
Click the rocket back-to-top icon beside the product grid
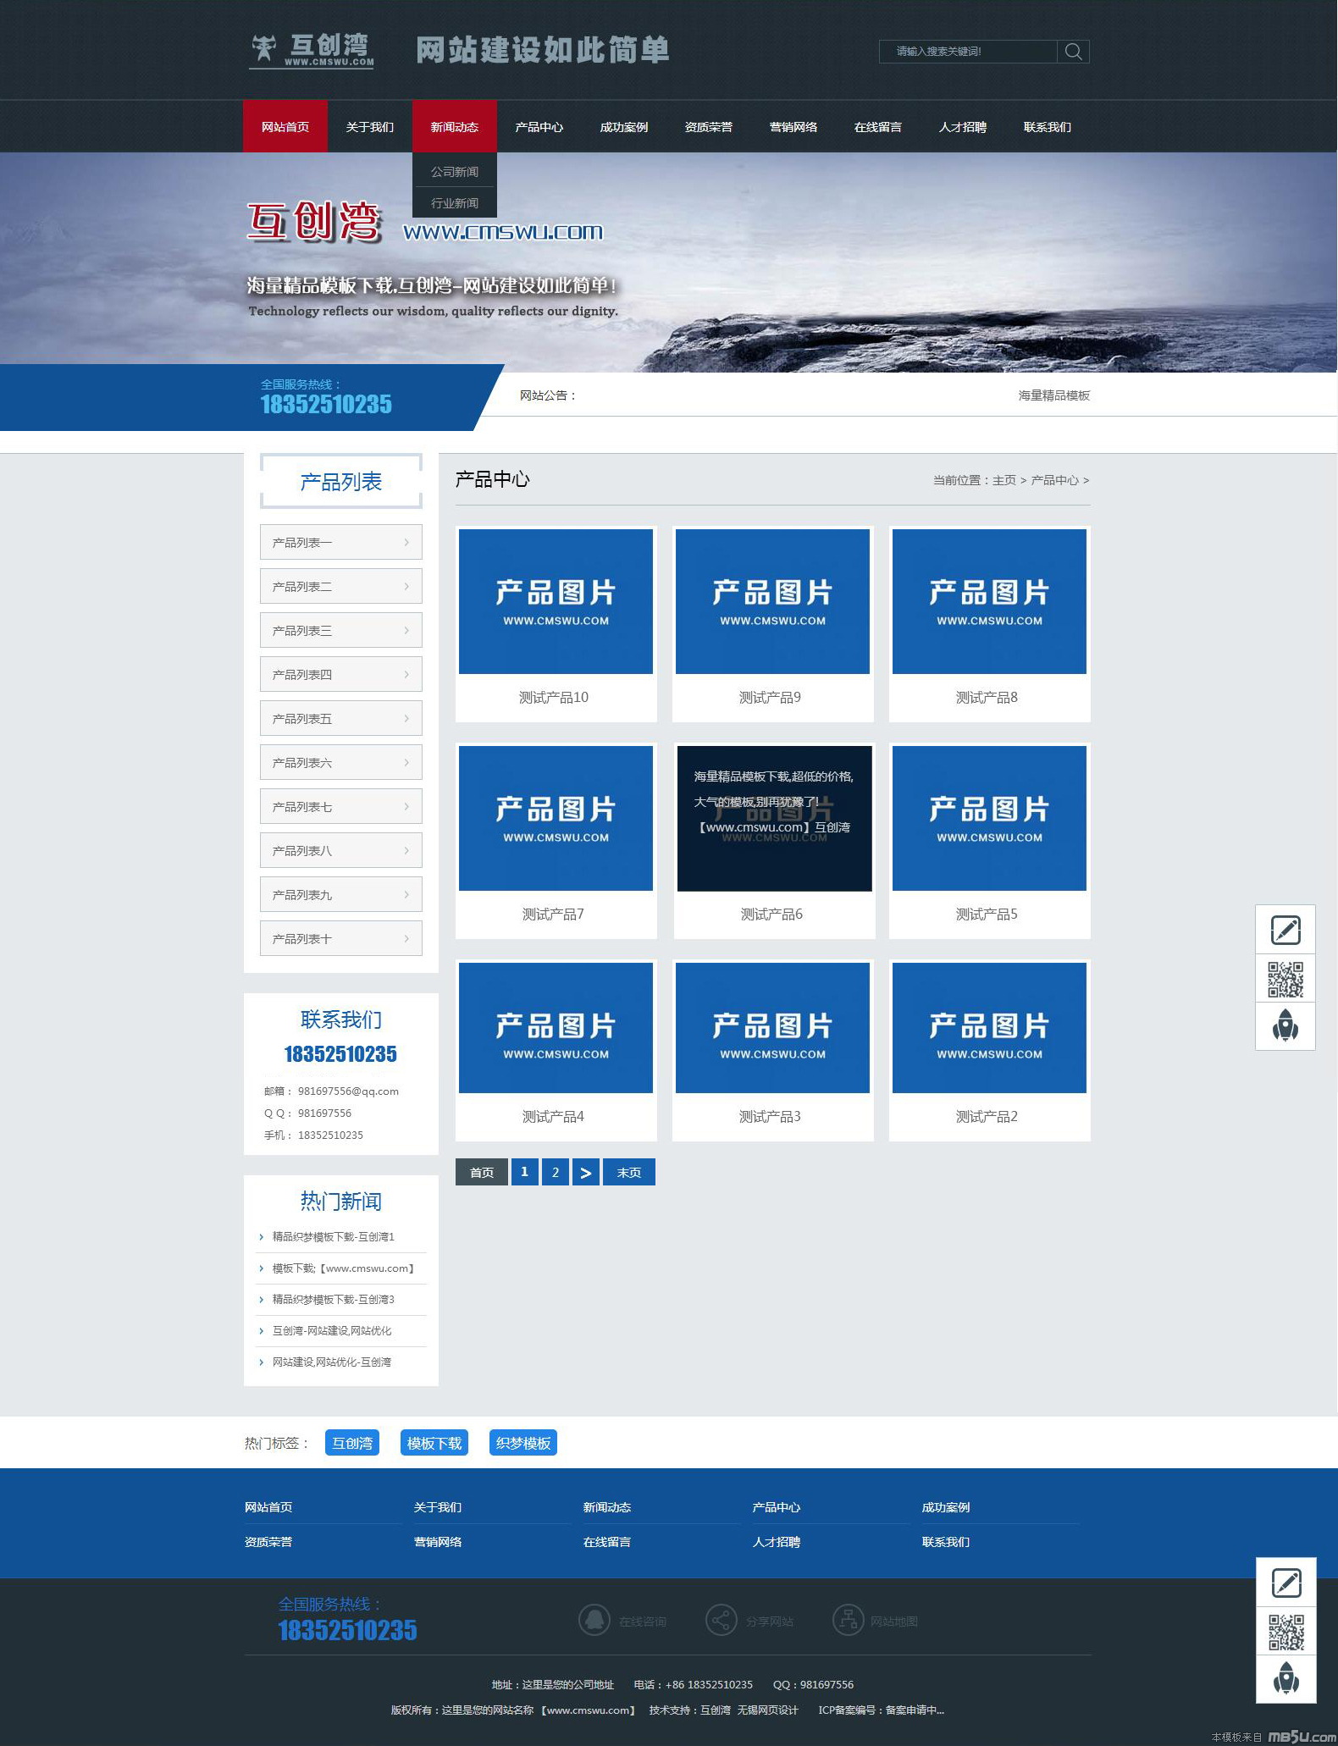coord(1285,1026)
